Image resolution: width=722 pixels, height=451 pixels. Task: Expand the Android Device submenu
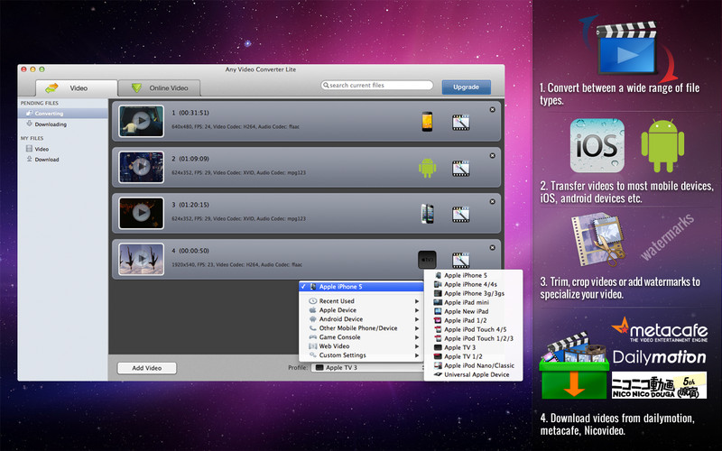click(361, 319)
